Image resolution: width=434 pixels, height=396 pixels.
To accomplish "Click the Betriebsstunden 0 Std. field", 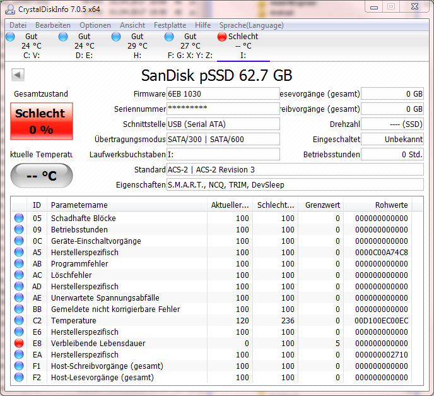I will coord(392,154).
